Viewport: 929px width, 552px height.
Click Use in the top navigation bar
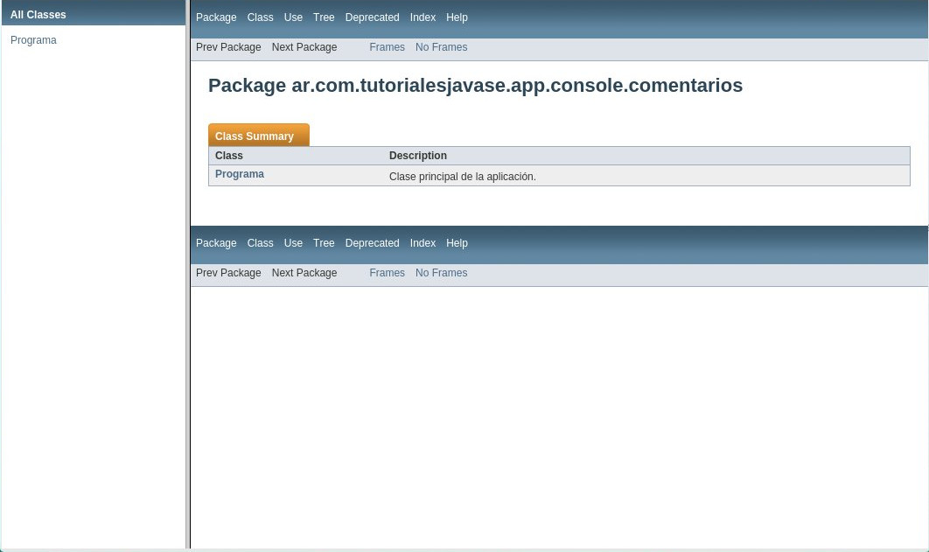click(293, 17)
